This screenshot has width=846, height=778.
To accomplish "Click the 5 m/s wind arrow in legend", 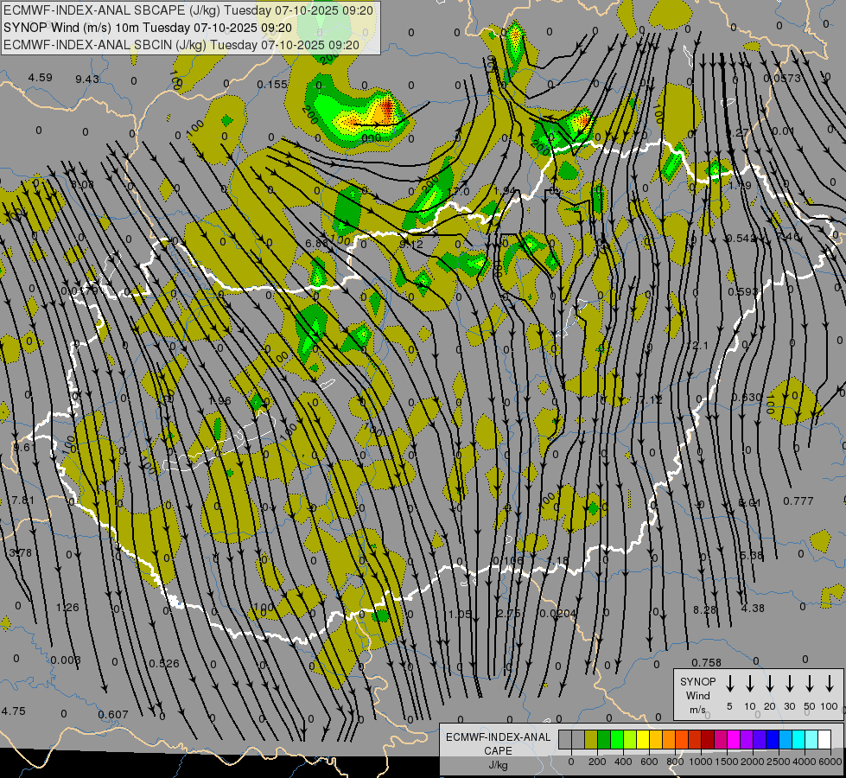I will coord(730,683).
